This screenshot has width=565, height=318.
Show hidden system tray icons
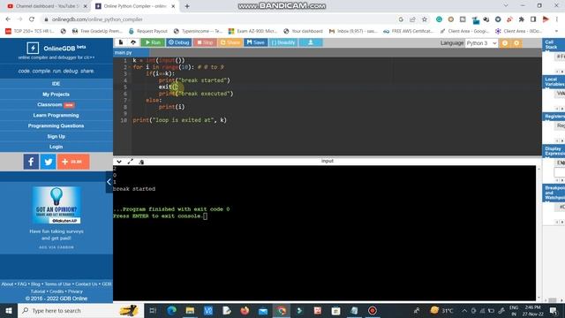(464, 310)
